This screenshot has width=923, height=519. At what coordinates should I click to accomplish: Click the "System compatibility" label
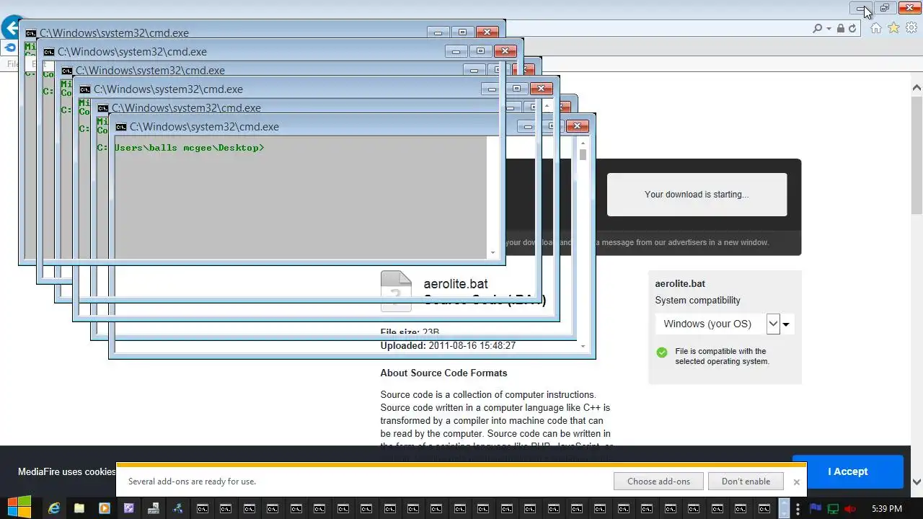pos(697,301)
